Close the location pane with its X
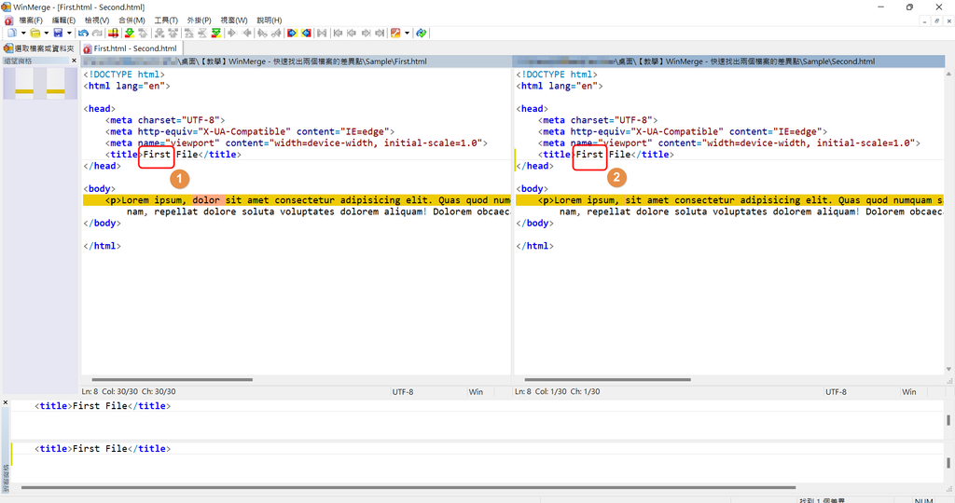 click(74, 61)
